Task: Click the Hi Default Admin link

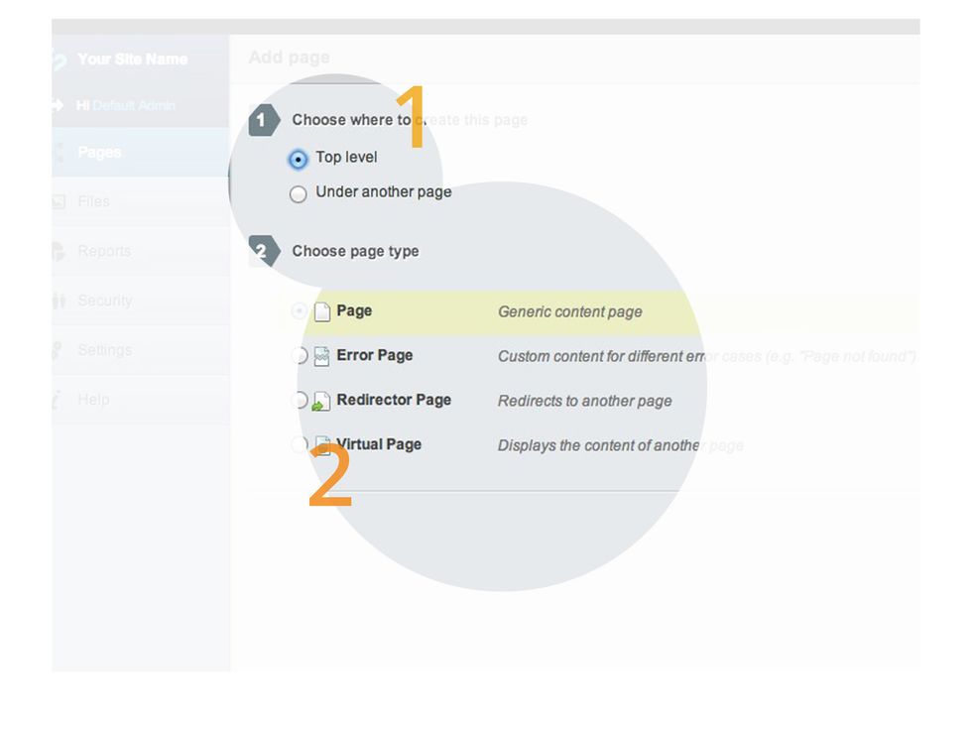Action: tap(125, 104)
